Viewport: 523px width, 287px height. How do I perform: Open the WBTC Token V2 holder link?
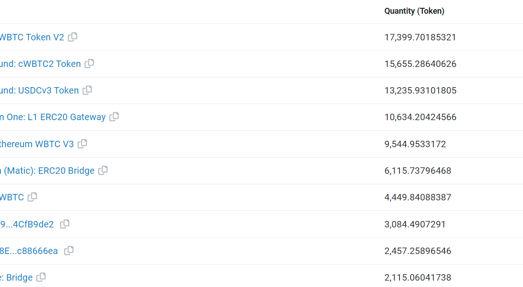pos(31,37)
